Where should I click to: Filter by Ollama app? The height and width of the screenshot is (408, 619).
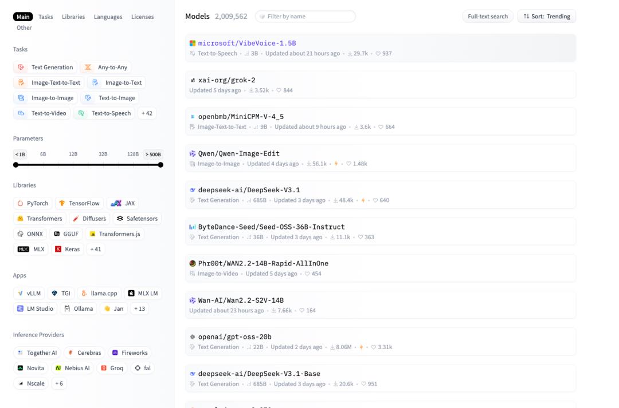79,309
